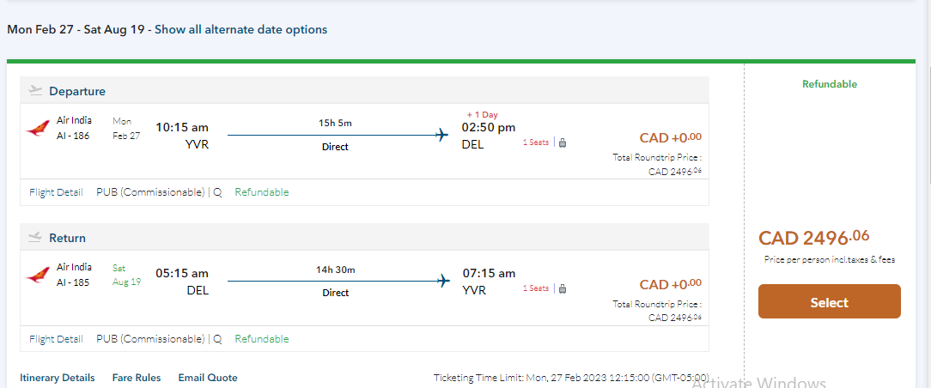Click baggage icon on the return flight
Viewport: 931px width, 388px height.
(x=563, y=288)
